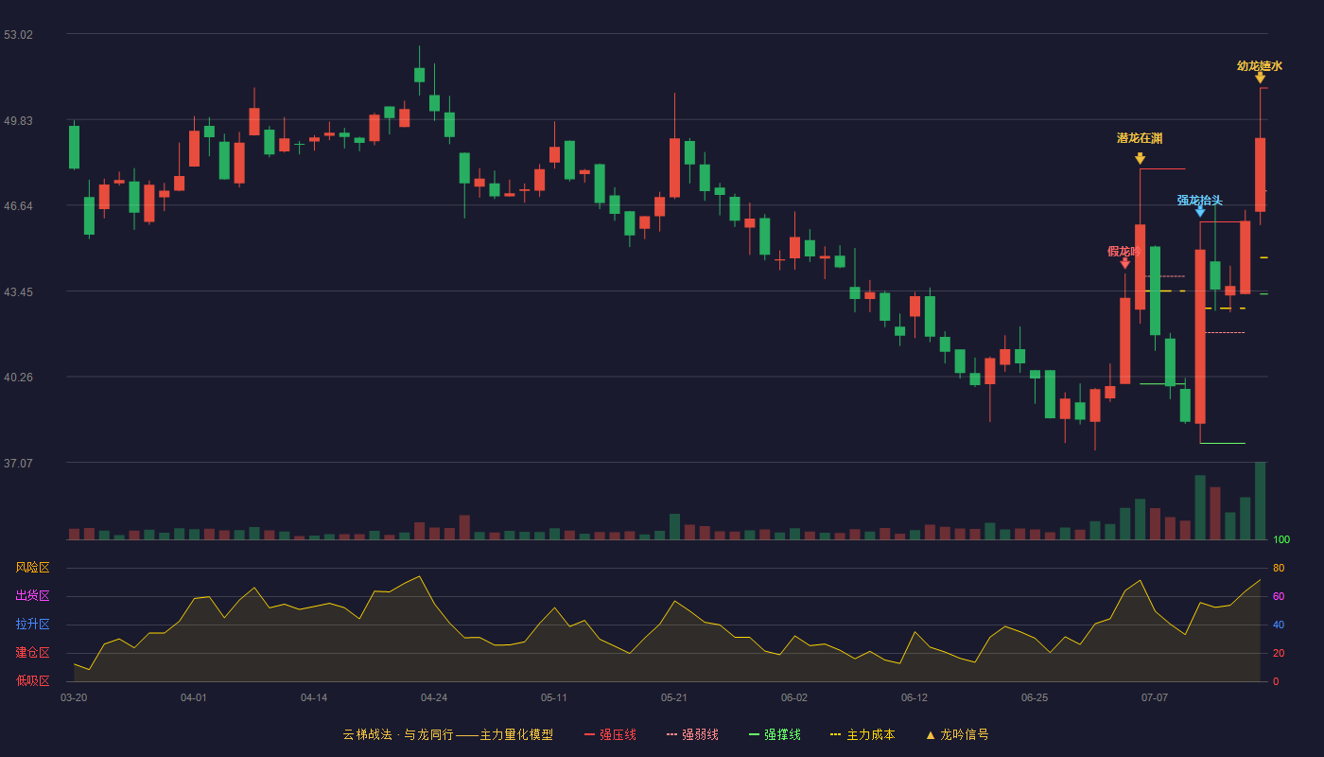Viewport: 1324px width, 757px height.
Task: Click the 04-14 date axis label
Action: pyautogui.click(x=314, y=697)
